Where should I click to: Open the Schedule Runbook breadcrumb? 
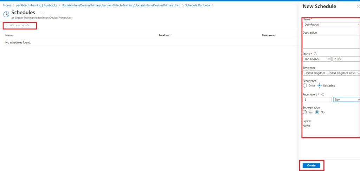[198, 6]
